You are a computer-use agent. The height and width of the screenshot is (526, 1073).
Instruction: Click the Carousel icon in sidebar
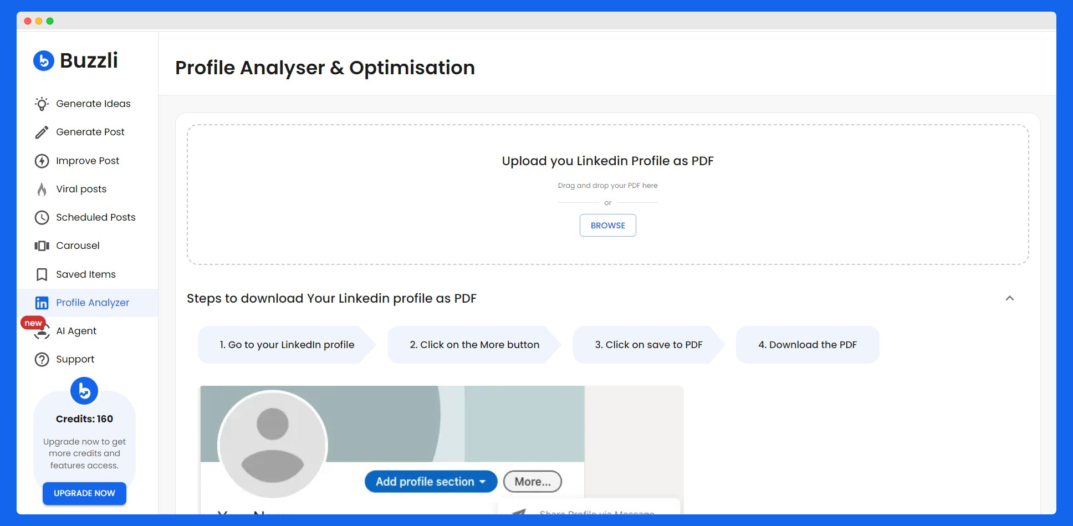pos(42,246)
